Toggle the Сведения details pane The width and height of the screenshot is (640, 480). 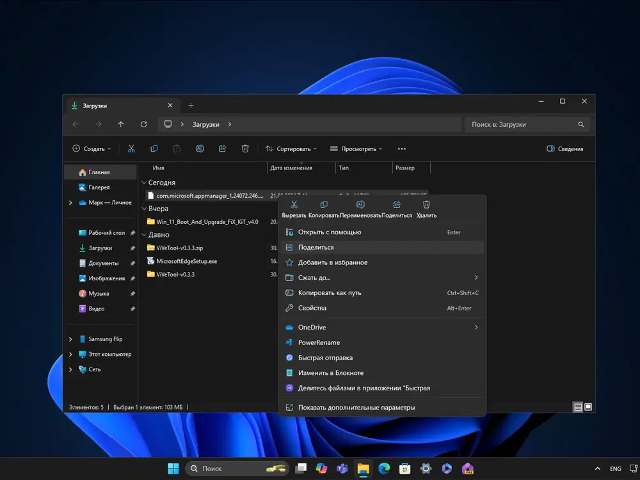564,148
